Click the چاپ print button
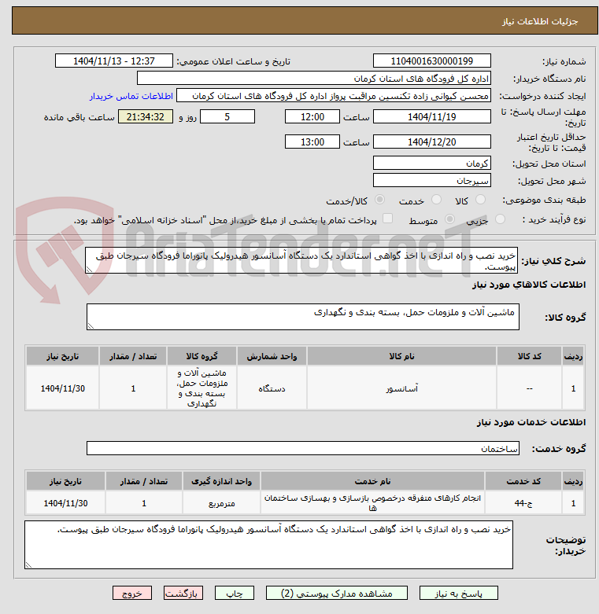 coord(234,593)
